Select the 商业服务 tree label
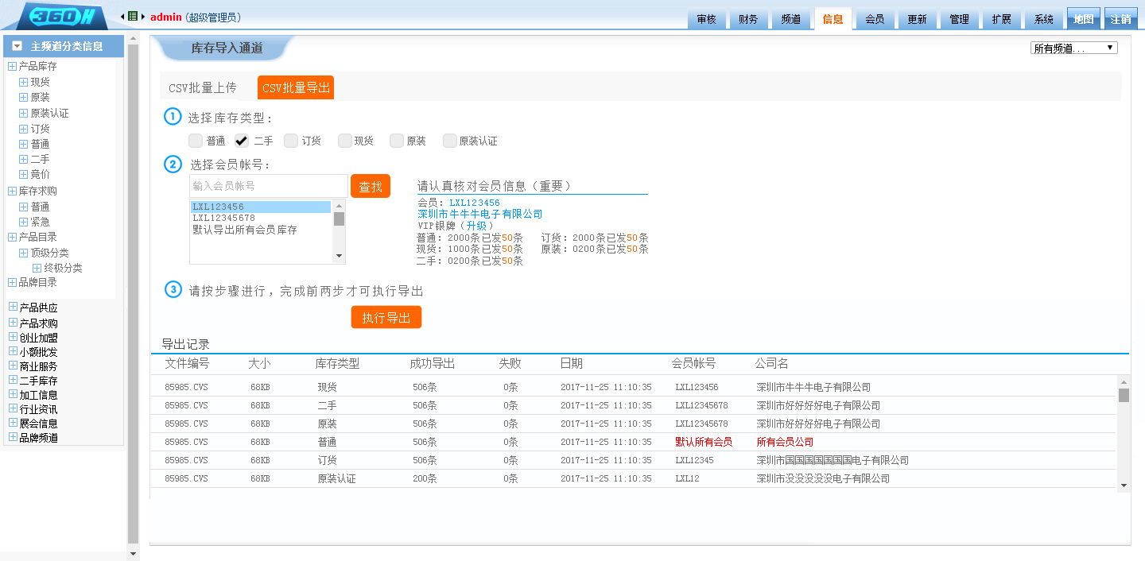This screenshot has width=1145, height=561. coord(38,366)
